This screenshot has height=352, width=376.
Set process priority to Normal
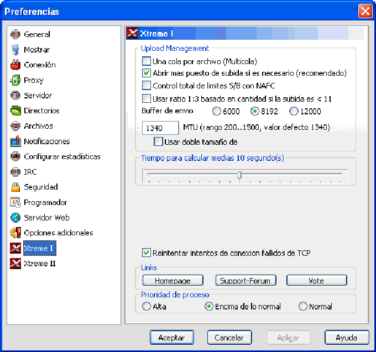(x=303, y=306)
